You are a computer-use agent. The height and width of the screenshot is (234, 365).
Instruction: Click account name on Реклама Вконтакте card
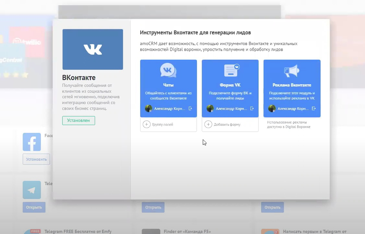tap(293, 109)
